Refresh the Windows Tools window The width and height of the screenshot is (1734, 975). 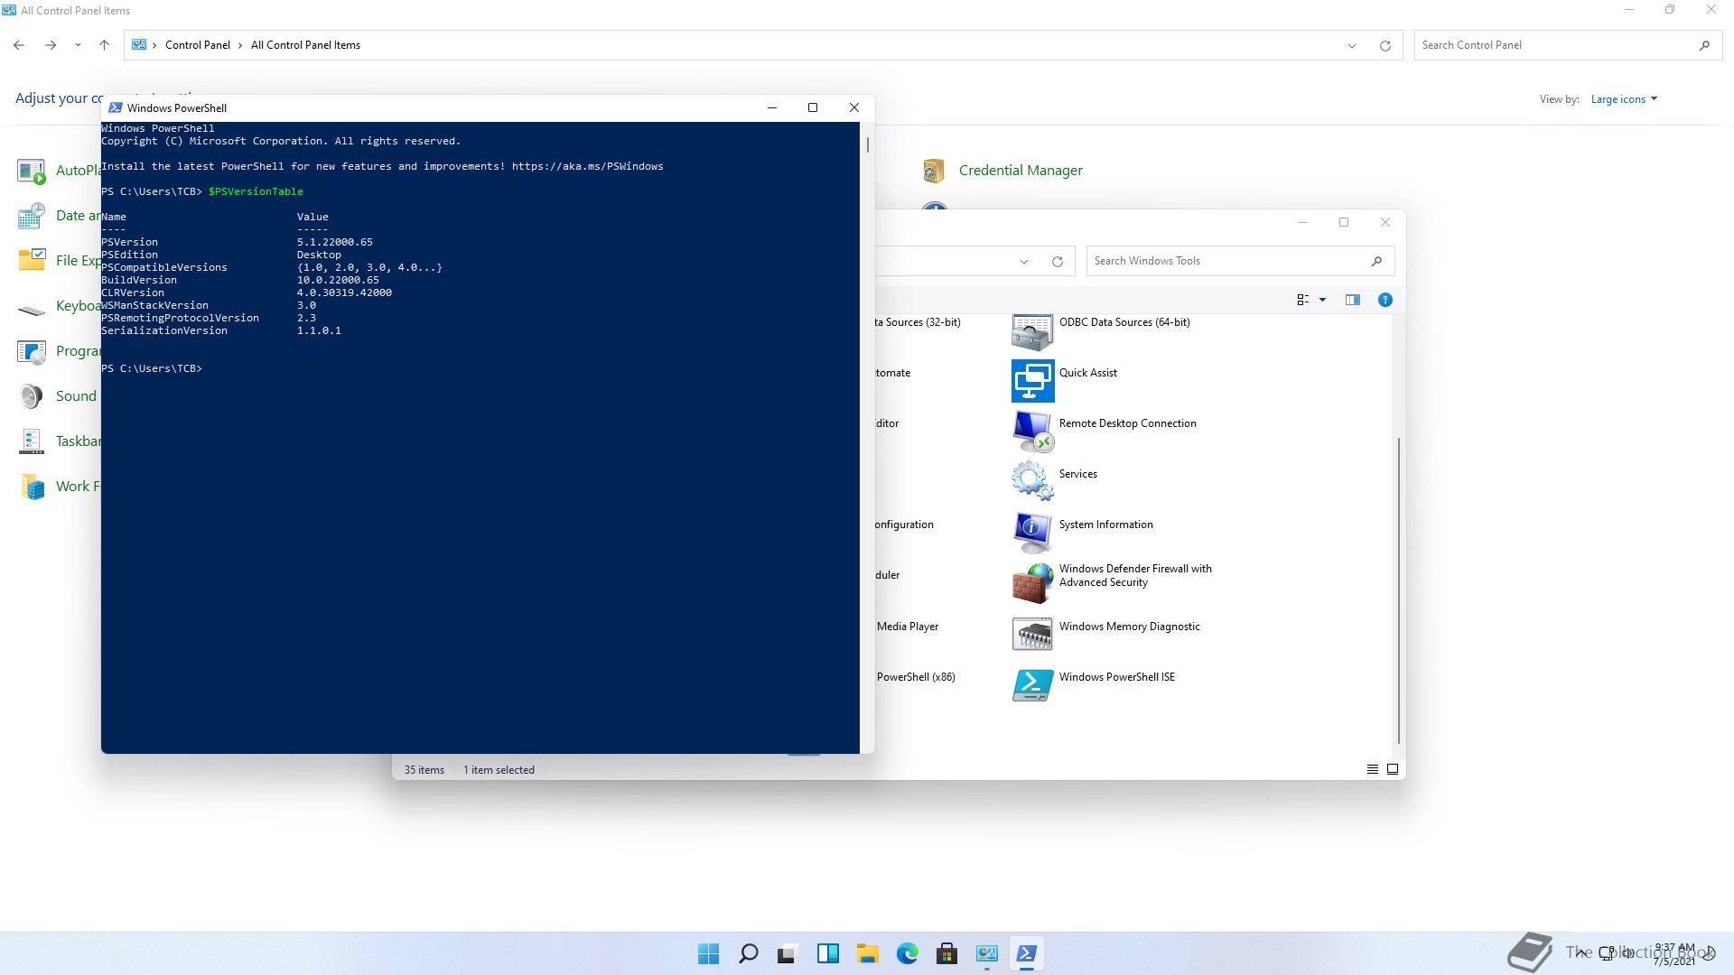(1058, 261)
